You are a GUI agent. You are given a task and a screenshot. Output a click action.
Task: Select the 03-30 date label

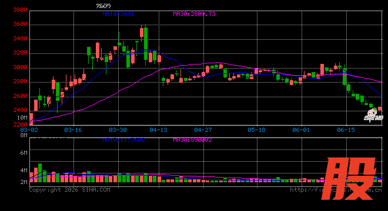pyautogui.click(x=118, y=130)
